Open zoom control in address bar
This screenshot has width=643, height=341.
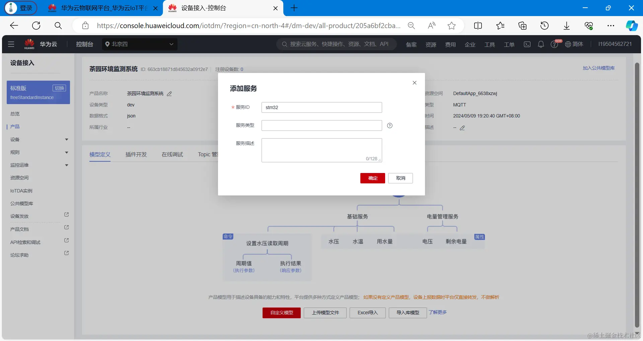click(411, 26)
